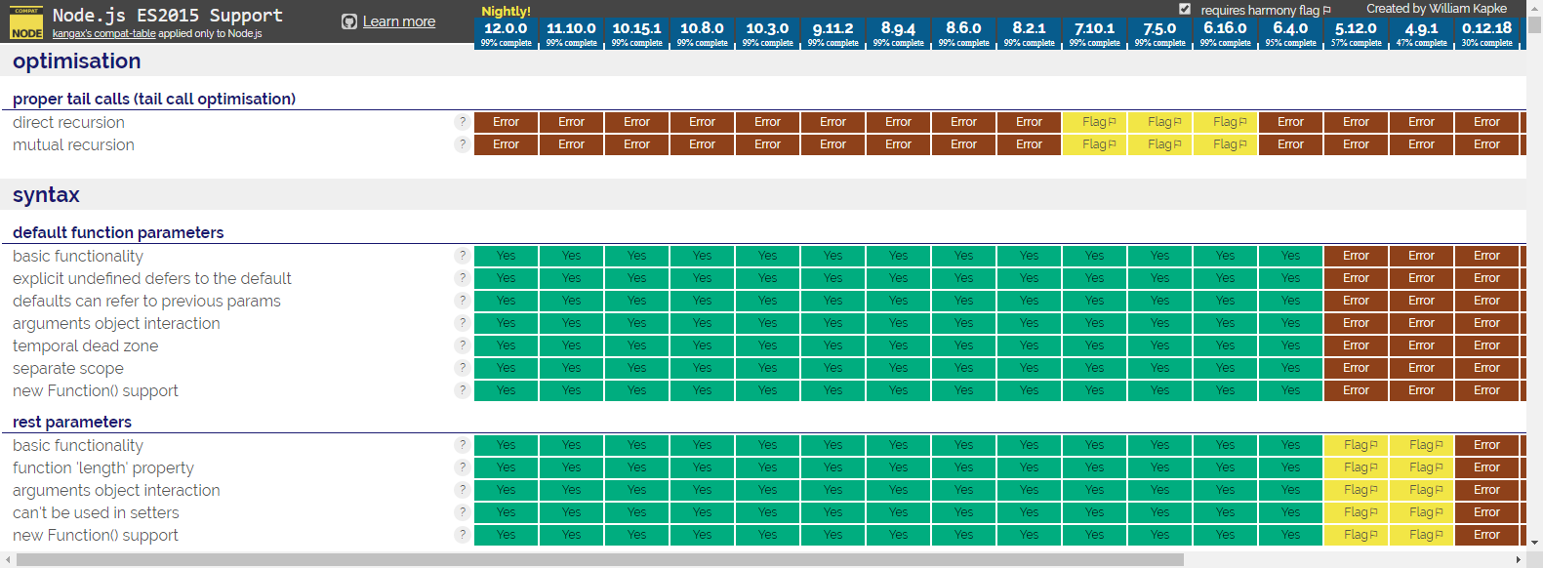Click help icon for temporal dead zone
Image resolution: width=1543 pixels, height=568 pixels.
pyautogui.click(x=462, y=345)
